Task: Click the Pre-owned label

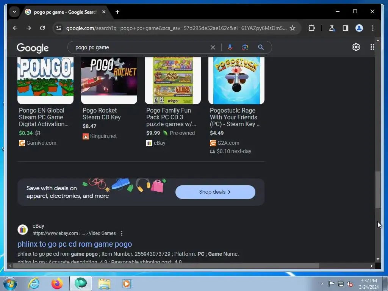Action: [x=182, y=133]
